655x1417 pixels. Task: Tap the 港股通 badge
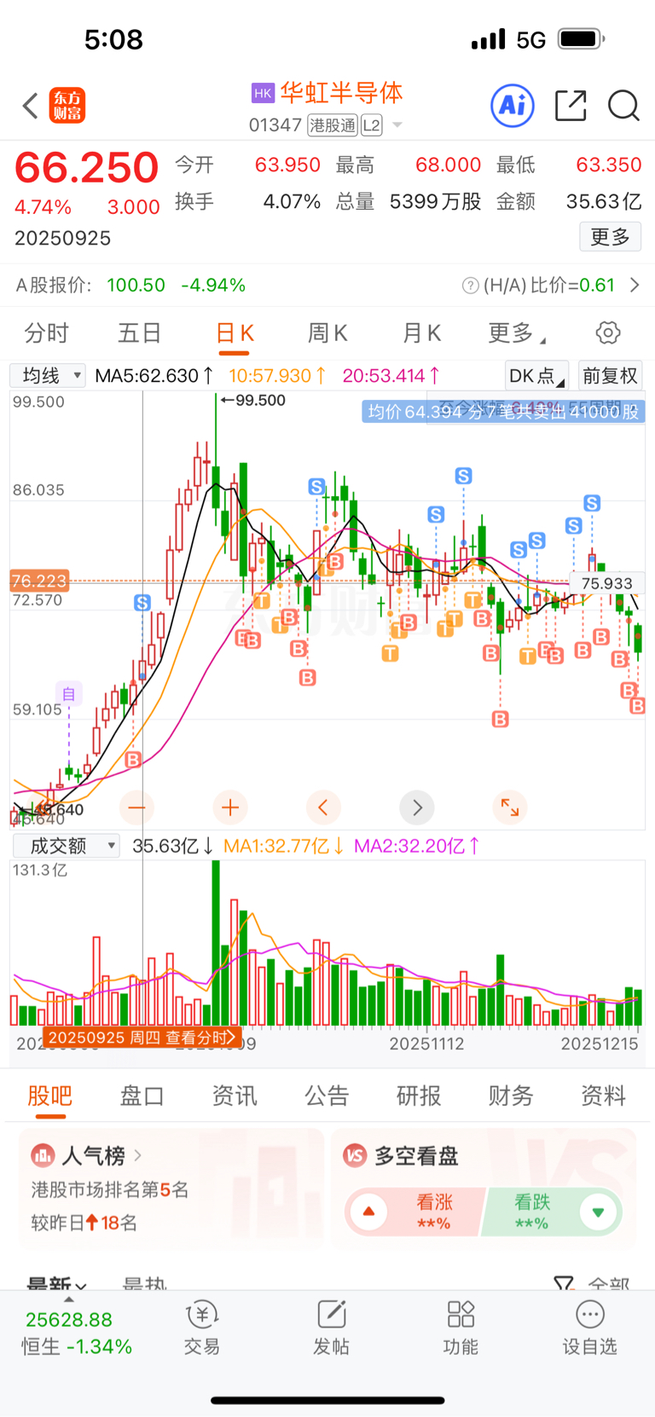333,125
